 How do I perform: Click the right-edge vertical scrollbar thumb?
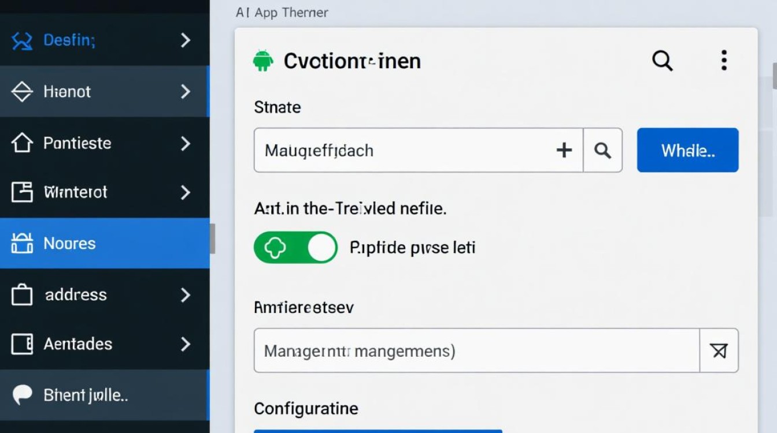click(x=774, y=75)
